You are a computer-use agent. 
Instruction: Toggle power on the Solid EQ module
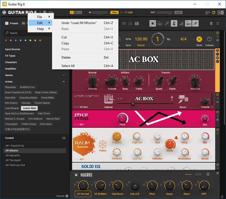pos(218,165)
